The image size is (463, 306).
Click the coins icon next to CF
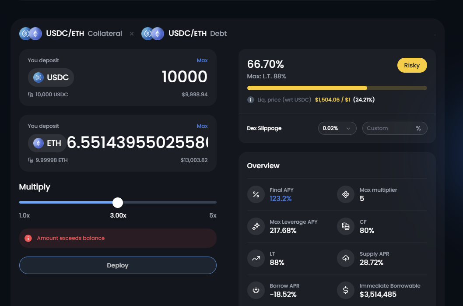[346, 226]
